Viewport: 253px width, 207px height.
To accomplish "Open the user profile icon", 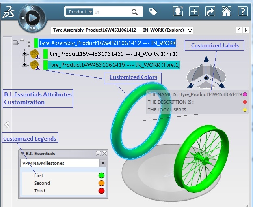I will 178,11.
